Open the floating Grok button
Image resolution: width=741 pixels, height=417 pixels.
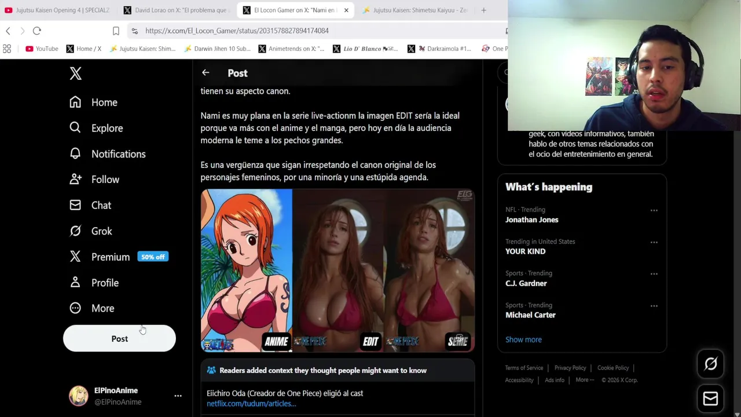710,364
